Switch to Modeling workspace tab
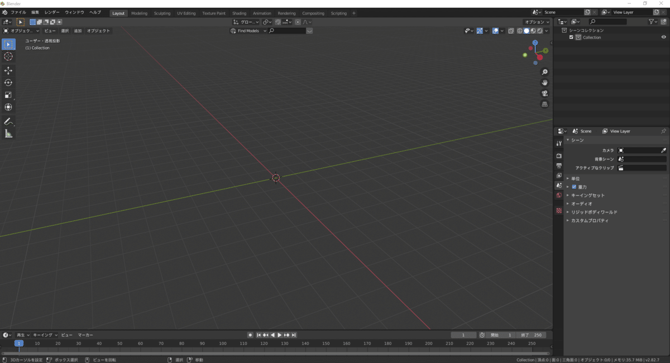Viewport: 670px width, 363px height. 139,13
